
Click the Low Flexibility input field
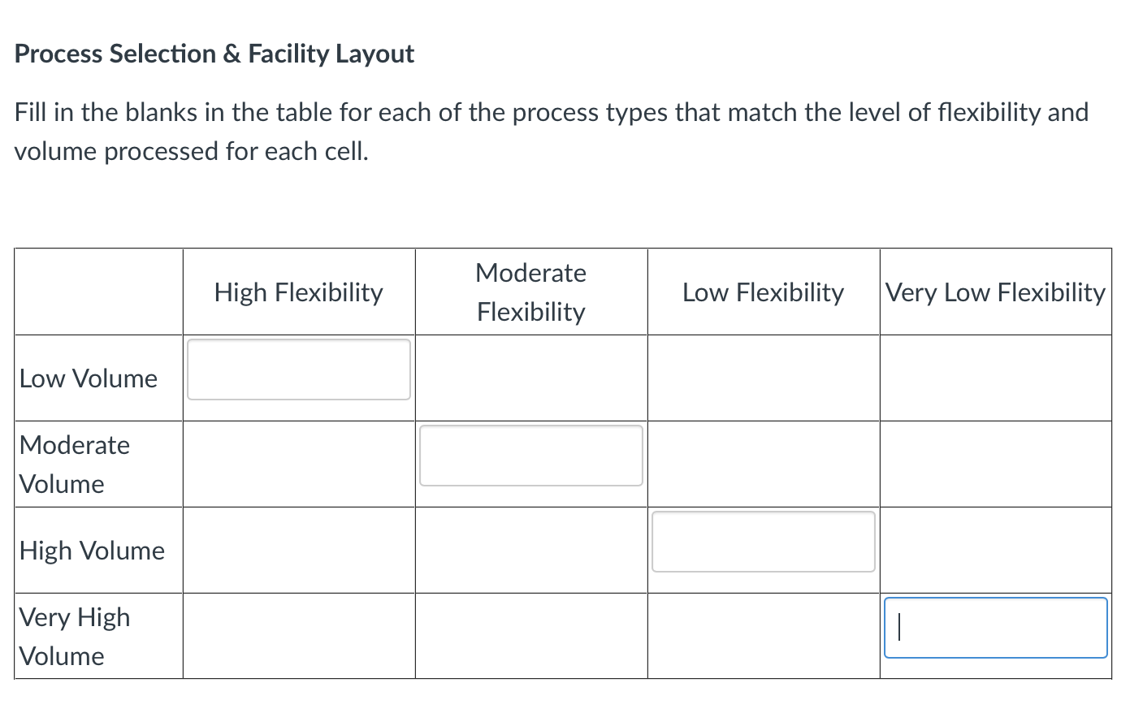[x=763, y=542]
